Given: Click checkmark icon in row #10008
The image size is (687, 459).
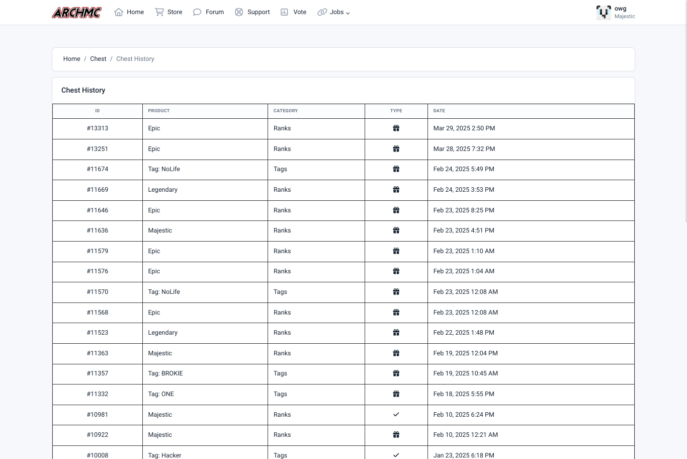Looking at the screenshot, I should (x=396, y=455).
